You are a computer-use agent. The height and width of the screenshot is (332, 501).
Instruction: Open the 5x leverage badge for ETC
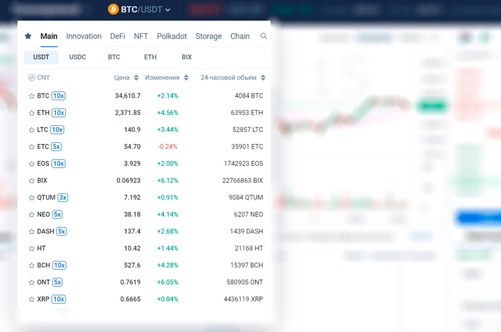coord(56,147)
